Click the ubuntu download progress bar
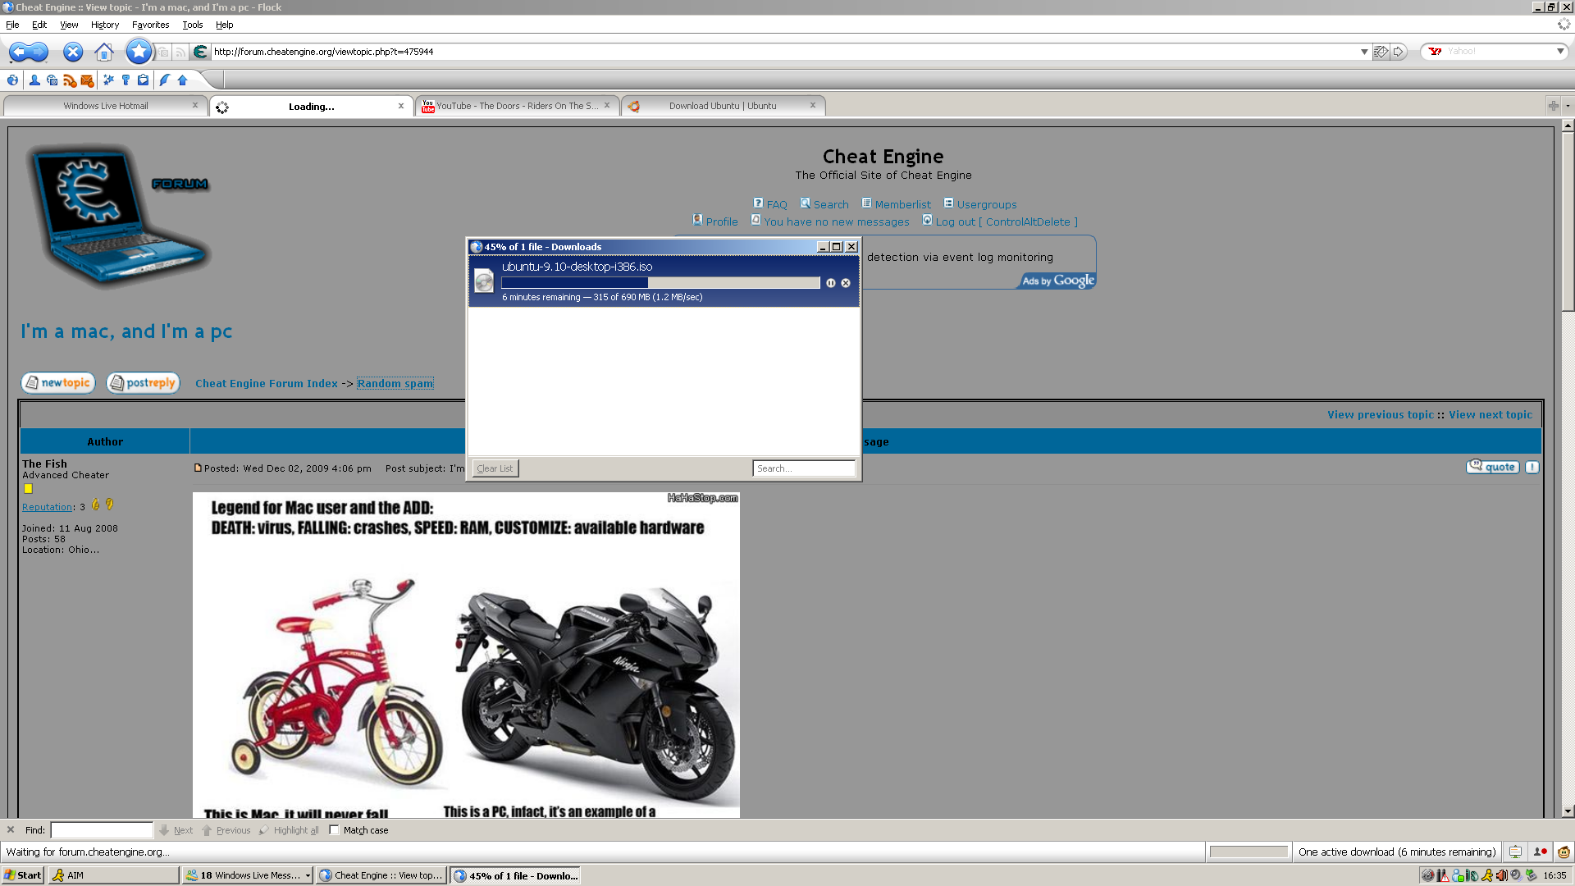Viewport: 1575px width, 886px height. [660, 283]
